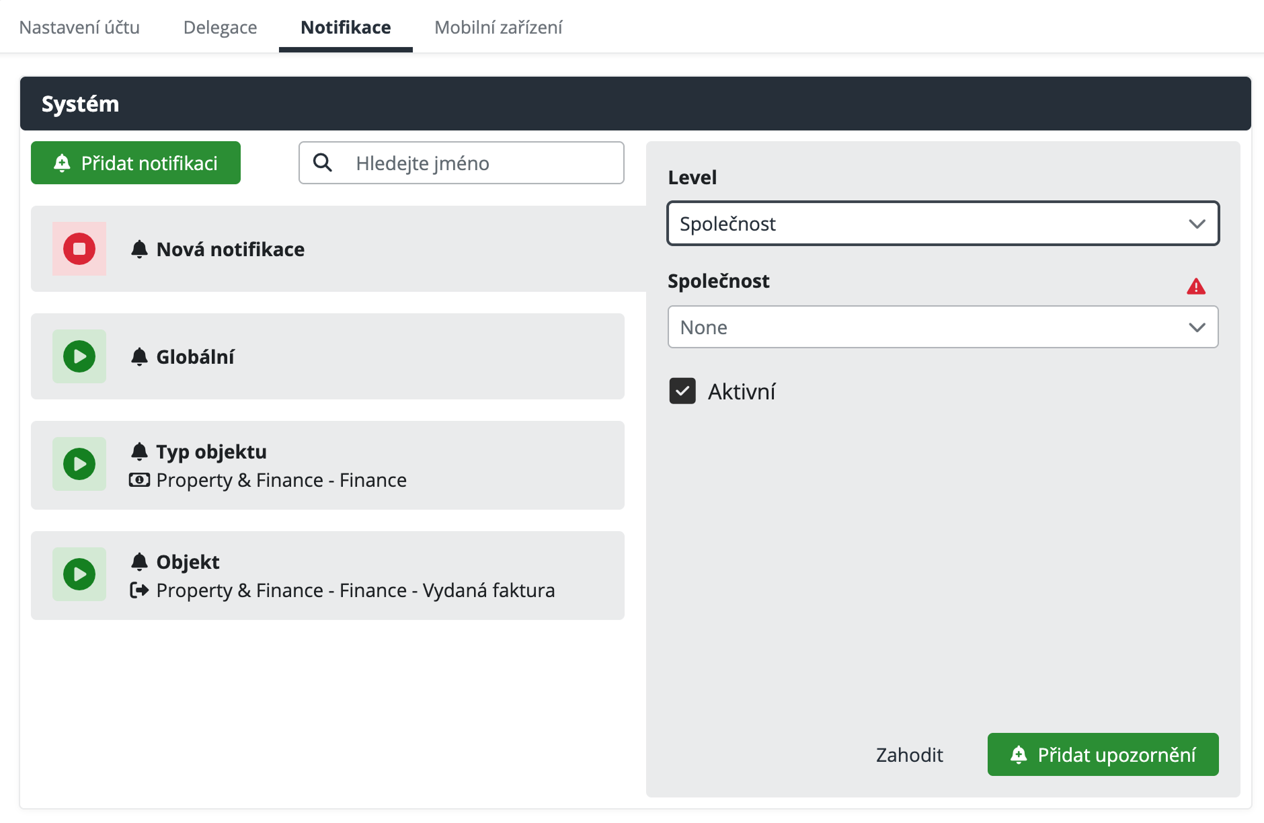Click the bell icon next to Globální
Screen dimensions: 1264x823
click(139, 356)
